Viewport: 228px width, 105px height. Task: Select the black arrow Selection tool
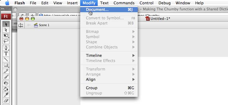click(x=6, y=24)
